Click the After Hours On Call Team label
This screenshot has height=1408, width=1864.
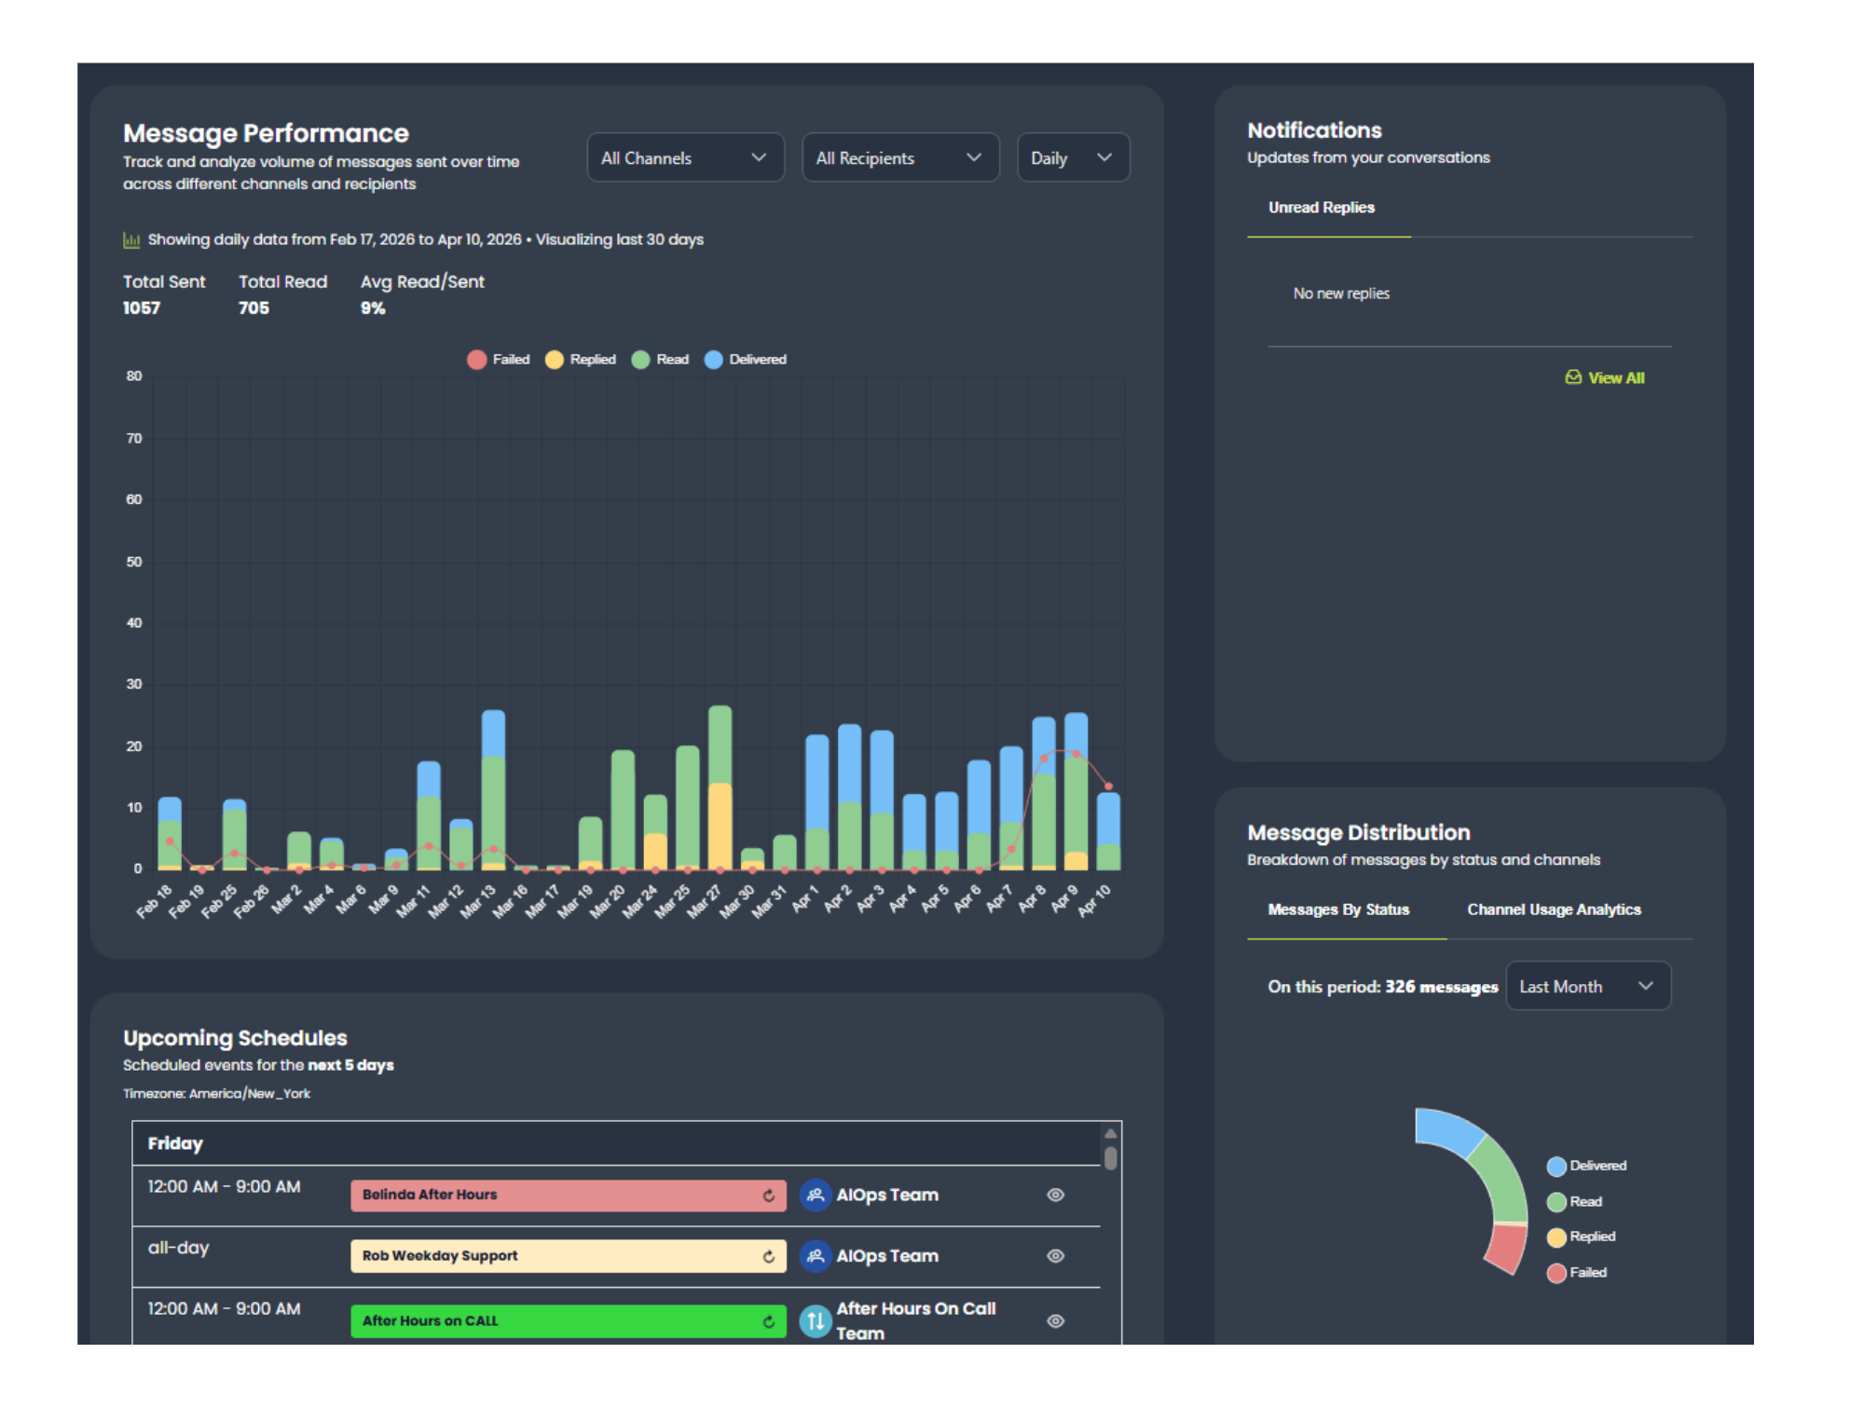pos(916,1321)
